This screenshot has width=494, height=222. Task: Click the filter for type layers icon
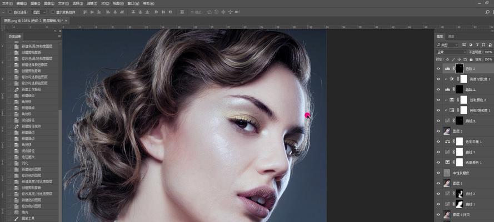coord(477,45)
